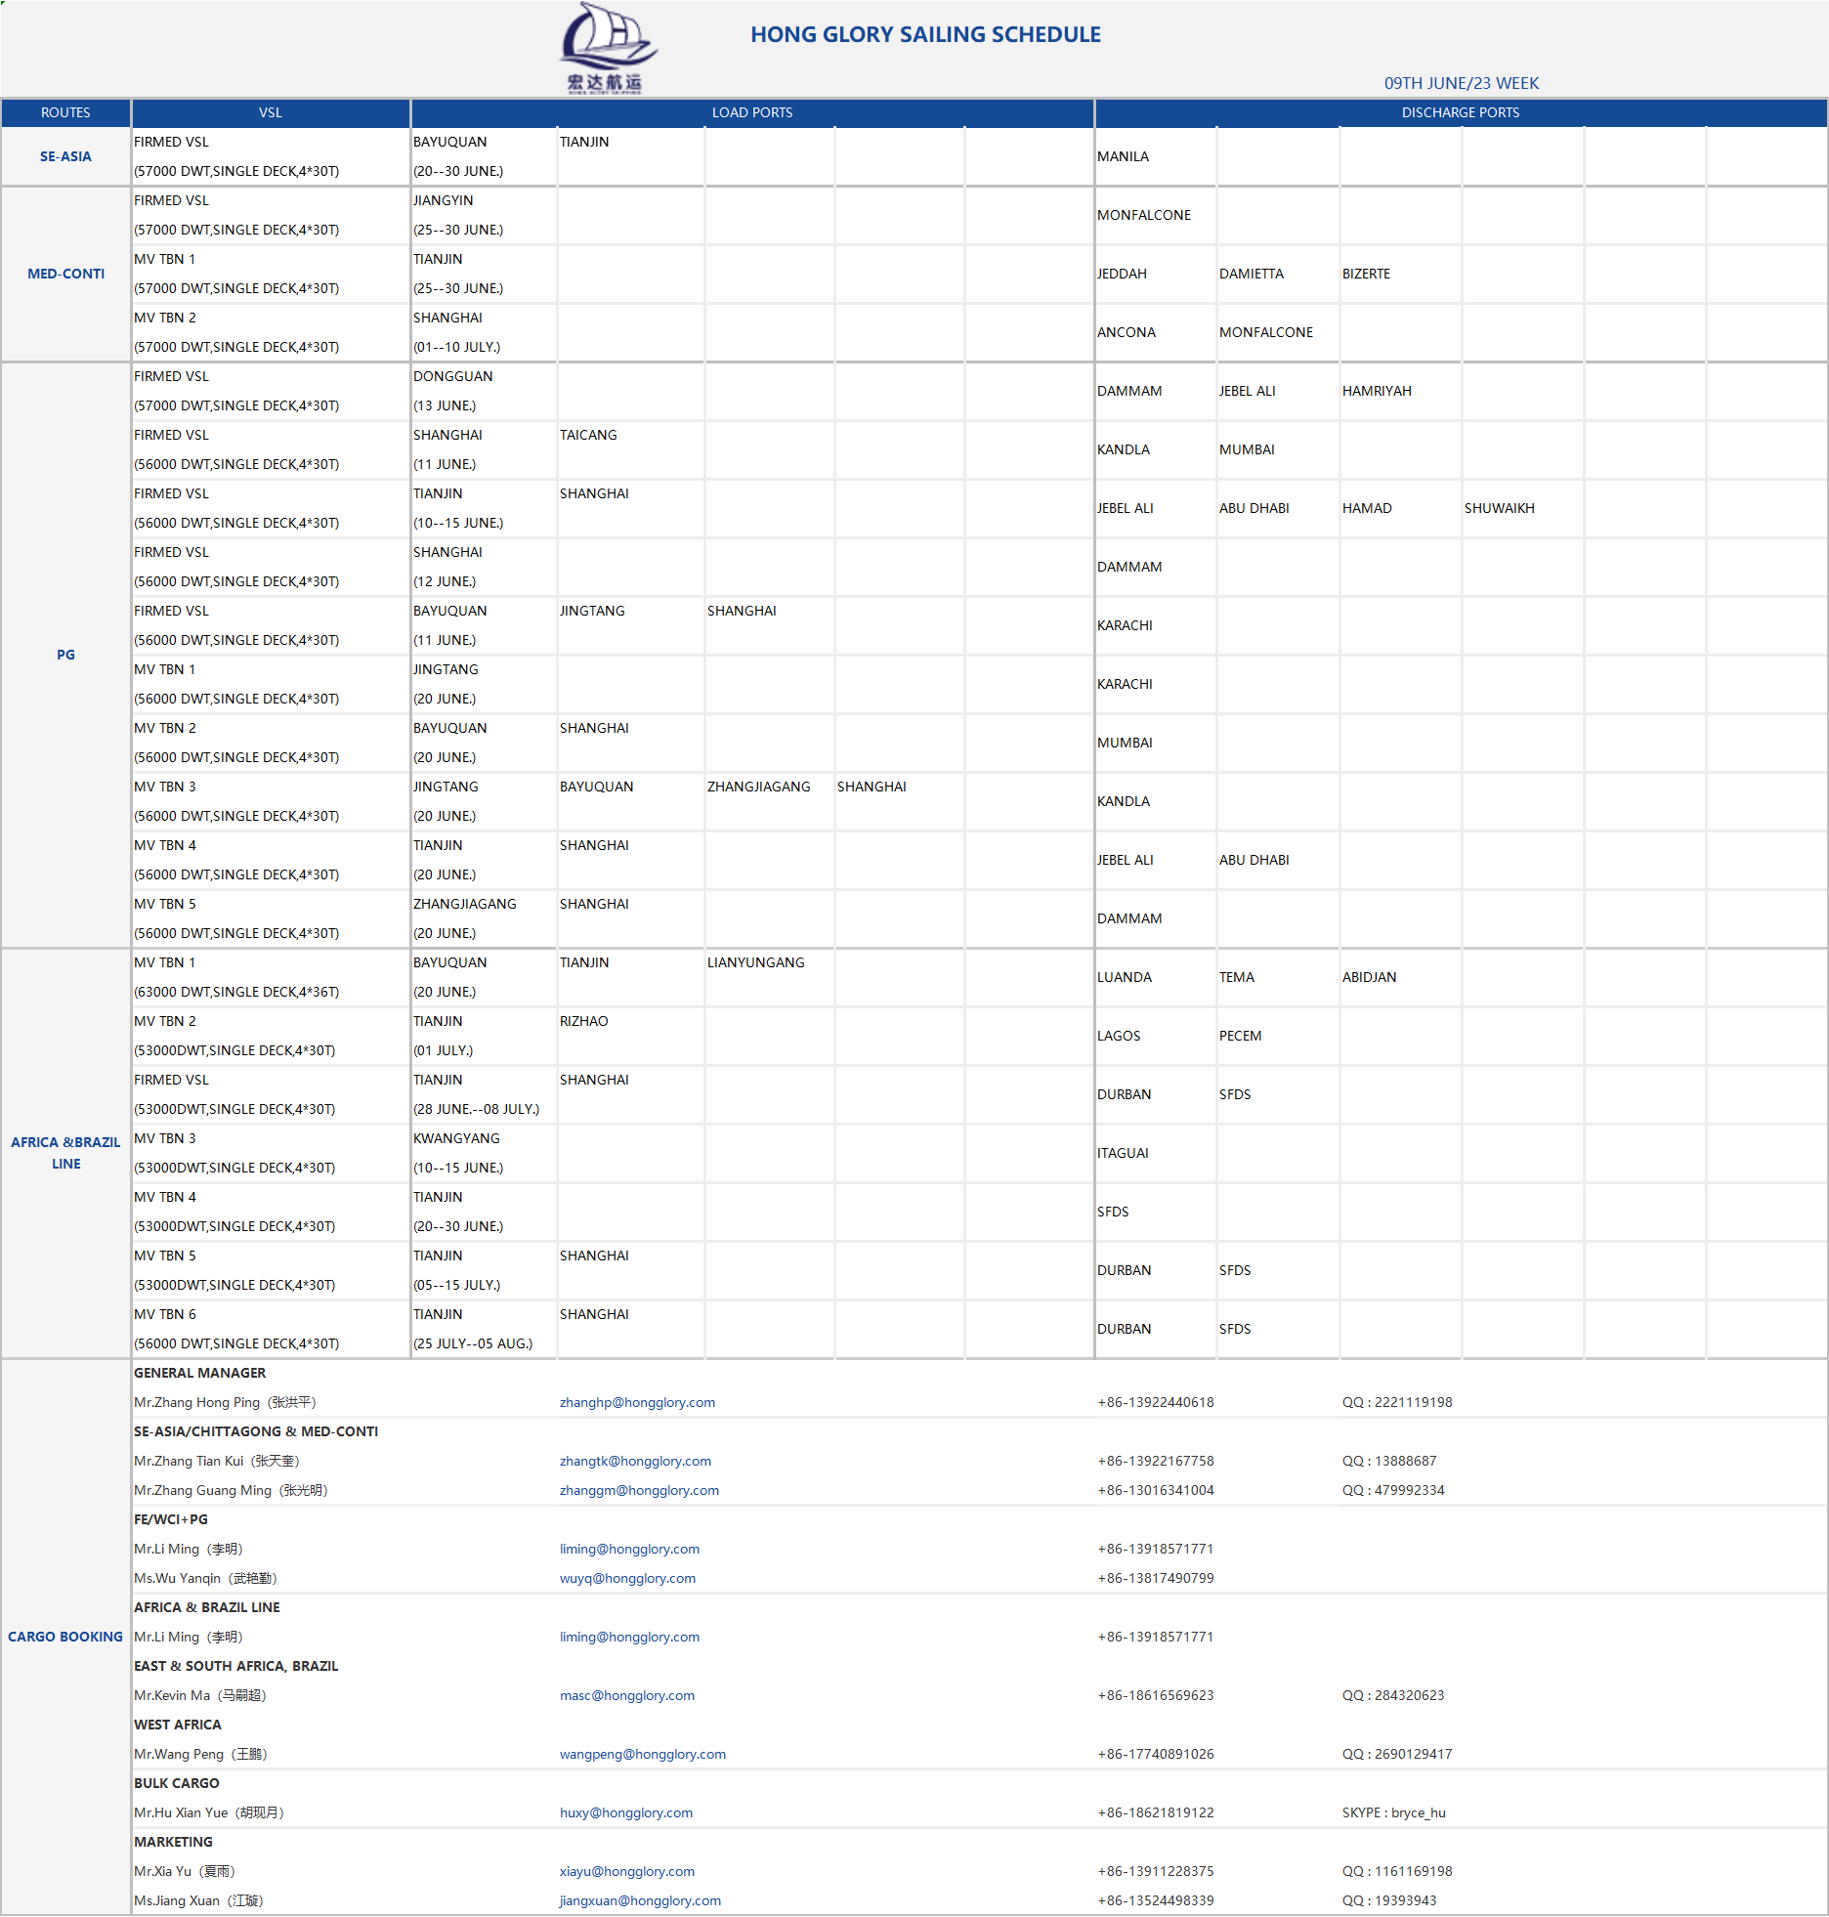Screen dimensions: 1829x1917
Task: Select the LOAD PORTS column header
Action: (752, 112)
